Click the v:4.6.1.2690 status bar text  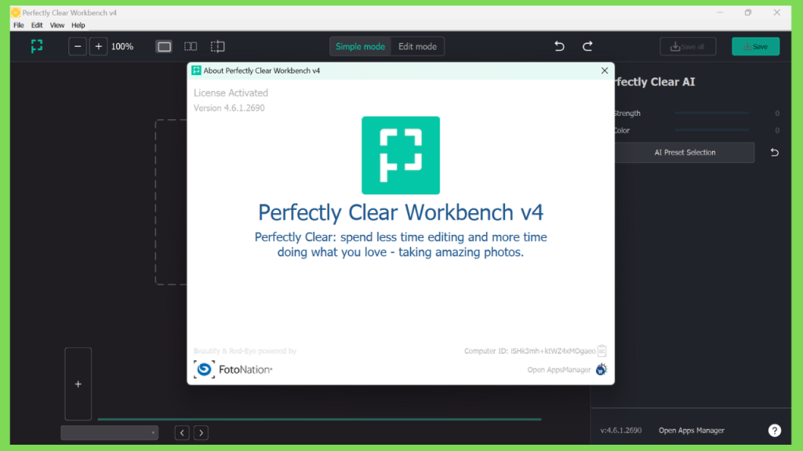[621, 431]
